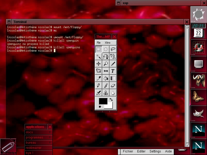Select the Clone stamp tool
The height and width of the screenshot is (155, 207).
point(106,93)
